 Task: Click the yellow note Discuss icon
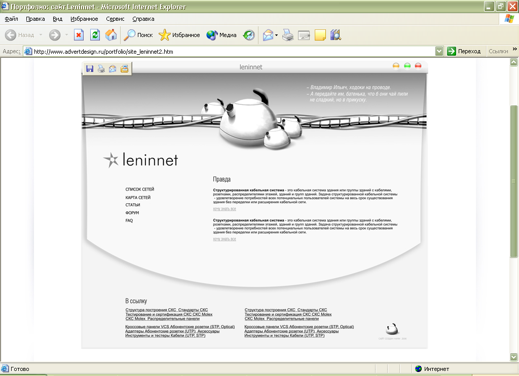320,35
